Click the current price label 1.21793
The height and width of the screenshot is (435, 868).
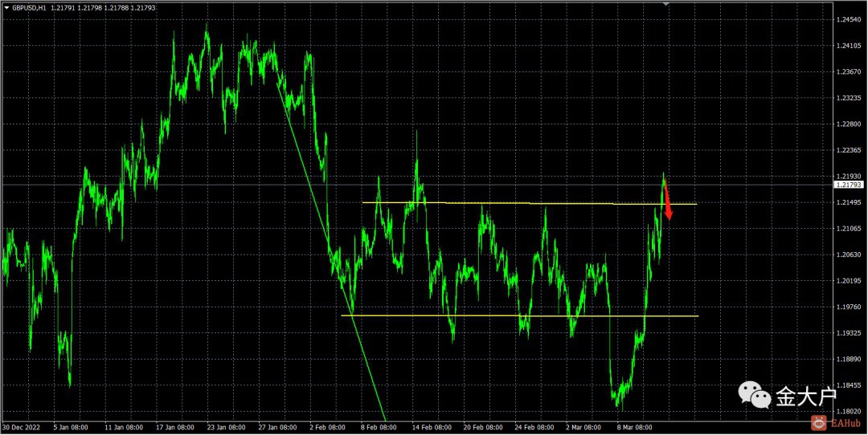pyautogui.click(x=848, y=185)
